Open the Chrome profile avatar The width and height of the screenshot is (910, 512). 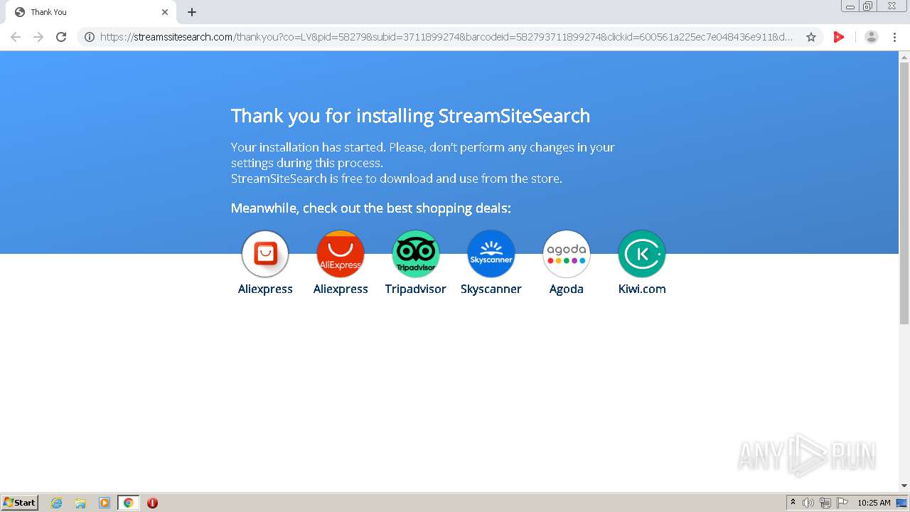click(x=872, y=37)
